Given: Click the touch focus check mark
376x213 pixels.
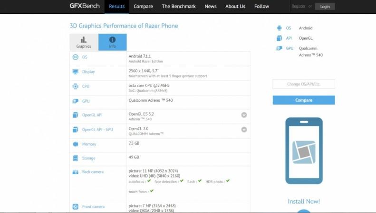Looking at the screenshot, I should tap(152, 191).
